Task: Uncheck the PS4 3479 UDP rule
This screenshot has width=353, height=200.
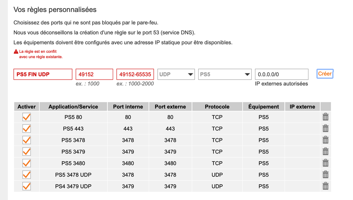Action: [27, 186]
